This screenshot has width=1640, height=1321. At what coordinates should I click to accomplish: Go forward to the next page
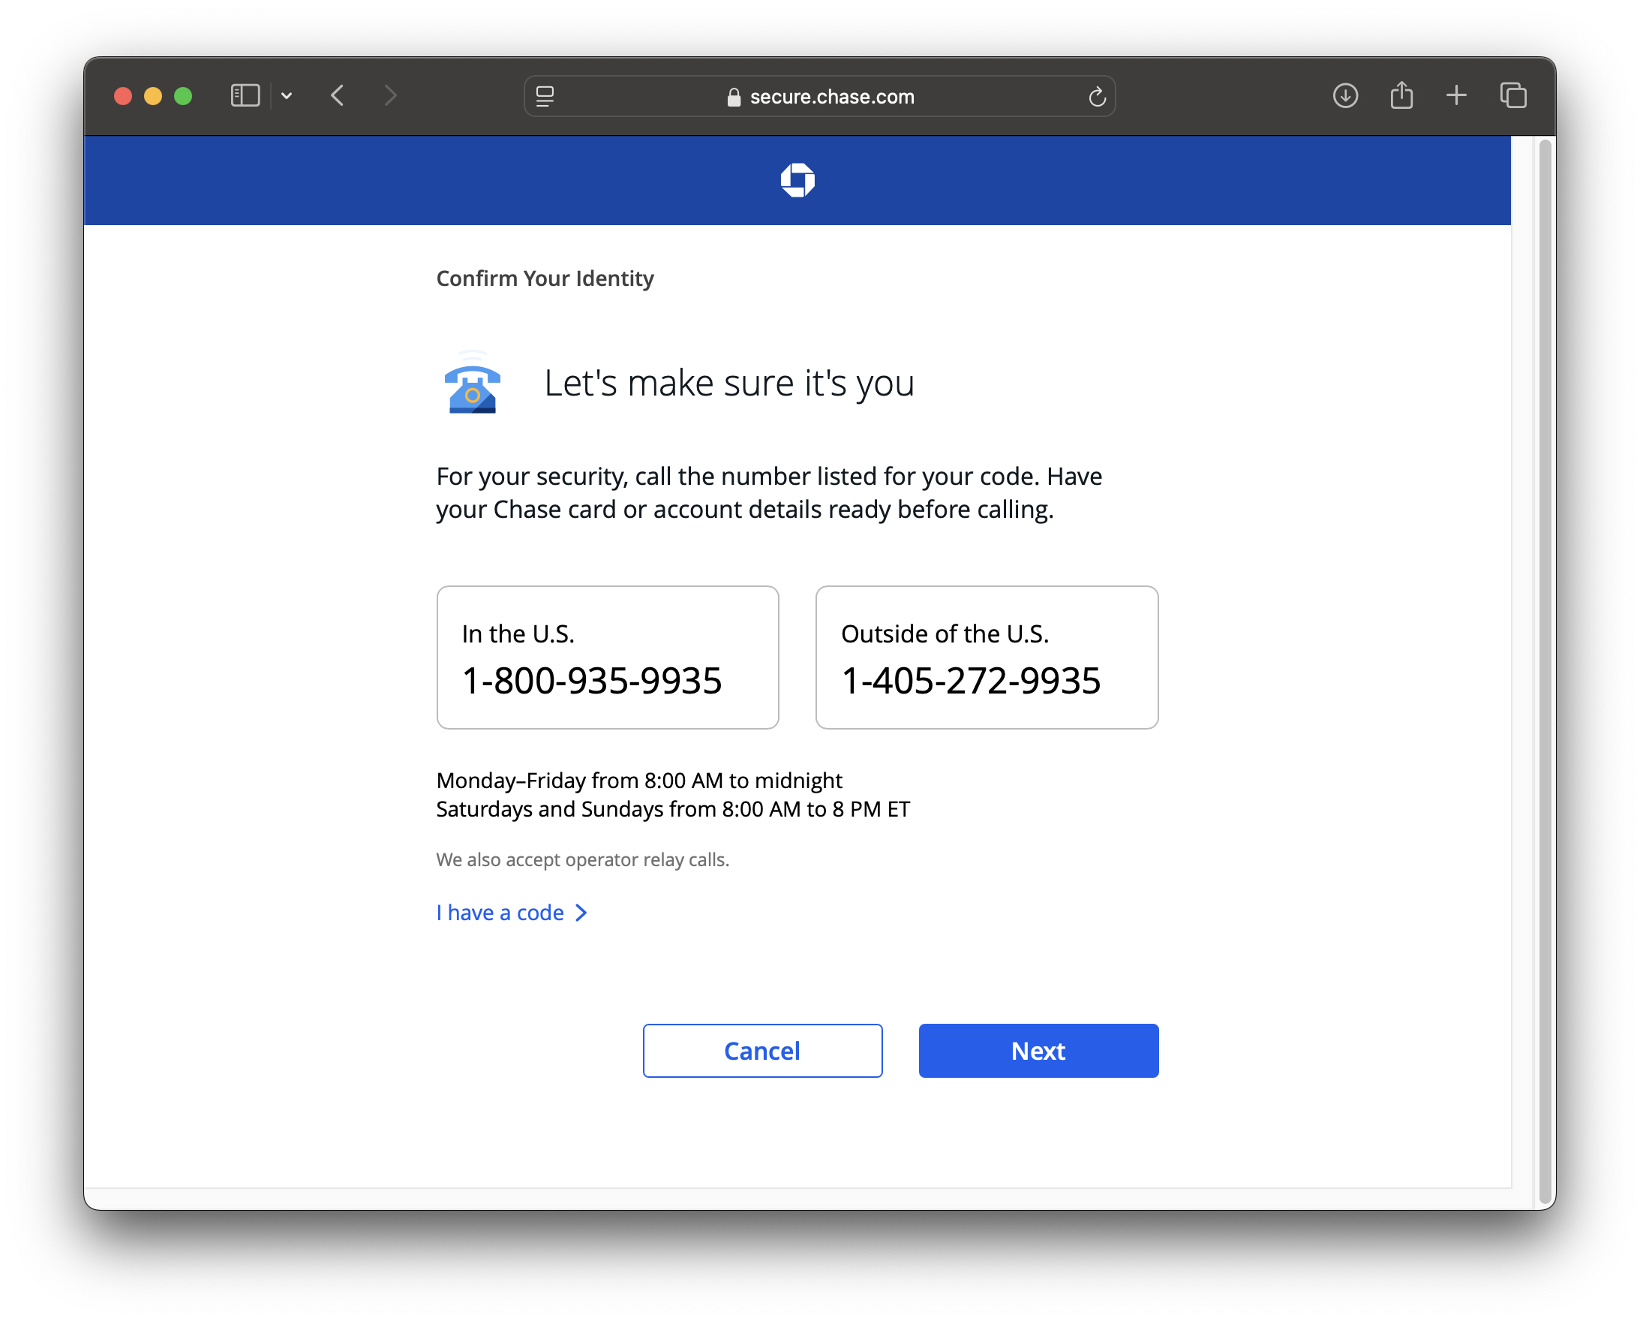pos(390,96)
